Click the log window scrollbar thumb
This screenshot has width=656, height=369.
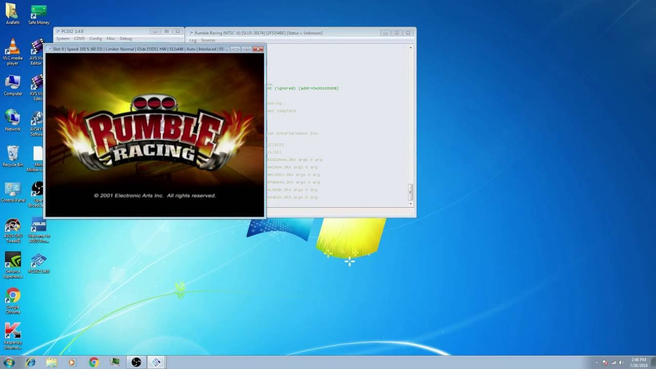[x=411, y=192]
